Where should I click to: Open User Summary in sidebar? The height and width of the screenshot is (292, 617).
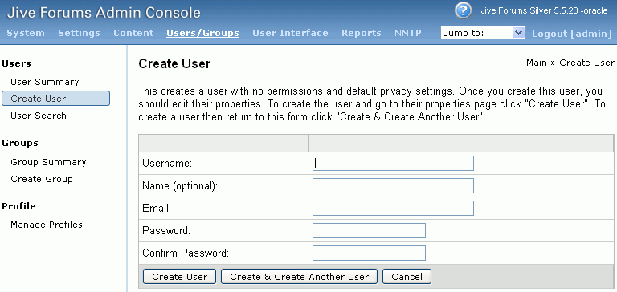[45, 82]
